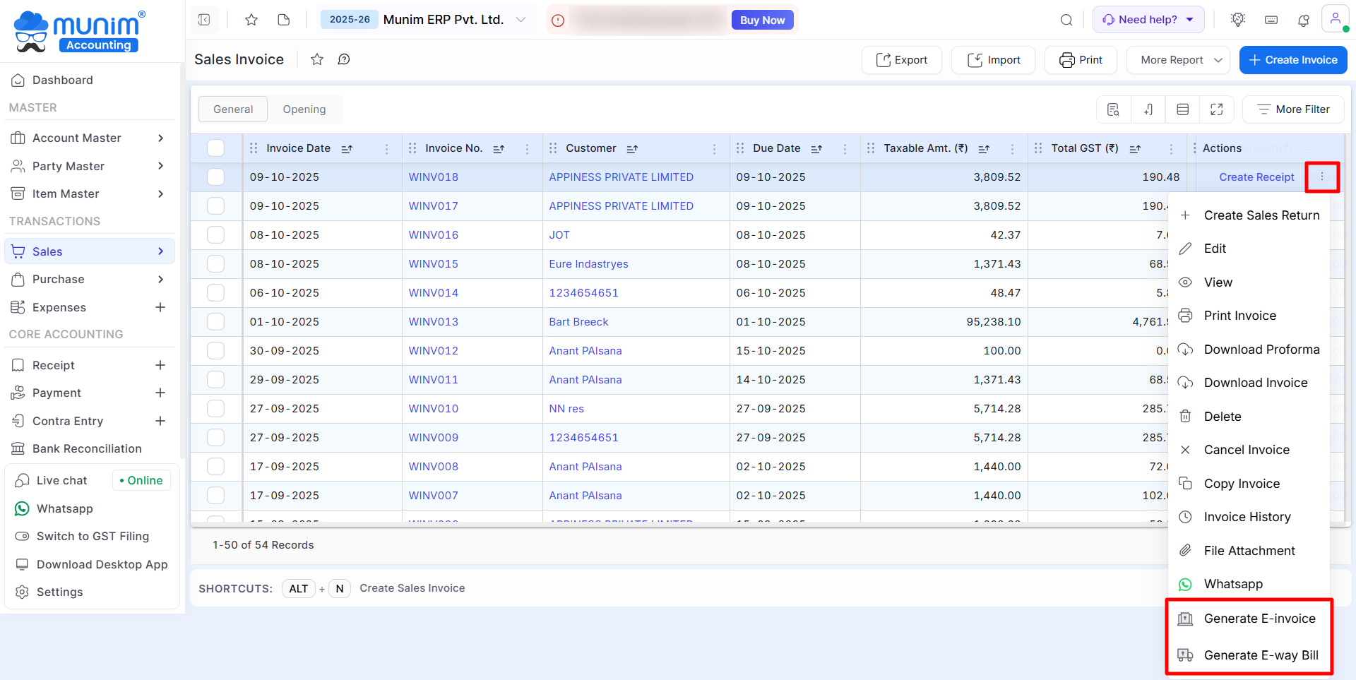Click the user profile avatar icon
This screenshot has height=680, width=1356.
[1335, 19]
